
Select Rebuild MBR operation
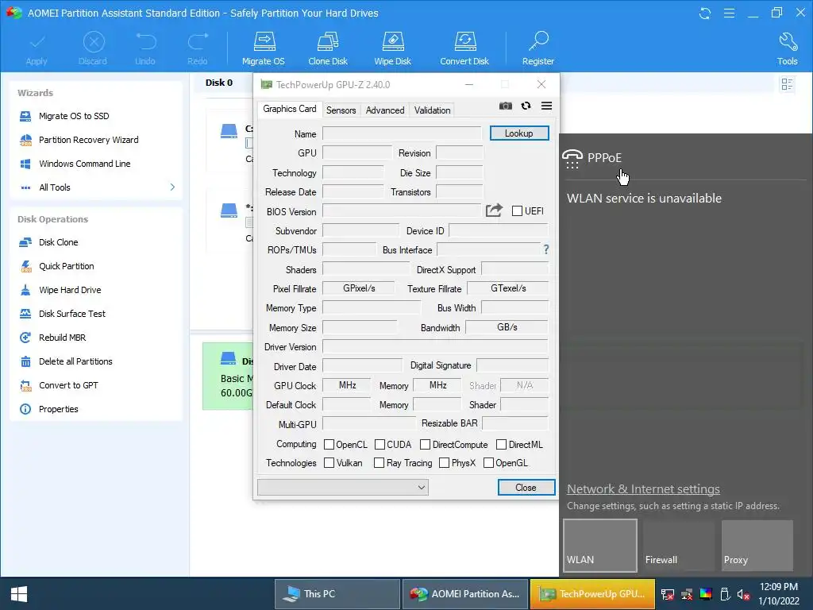[x=52, y=338]
